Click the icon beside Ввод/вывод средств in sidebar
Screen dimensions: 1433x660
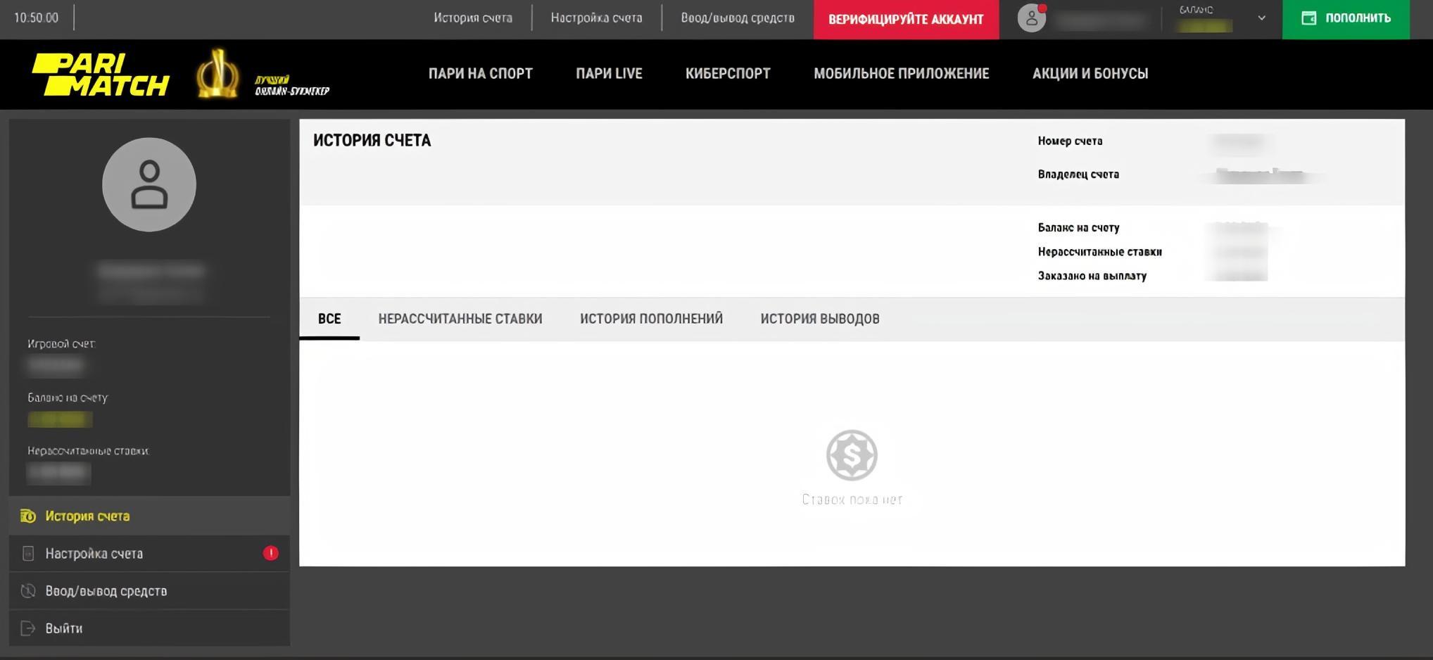pyautogui.click(x=28, y=591)
